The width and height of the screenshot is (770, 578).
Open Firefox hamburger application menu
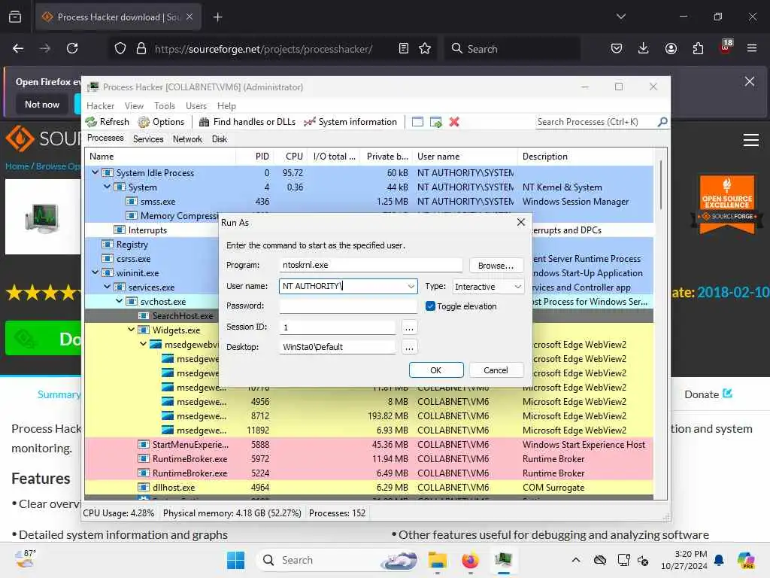point(752,48)
